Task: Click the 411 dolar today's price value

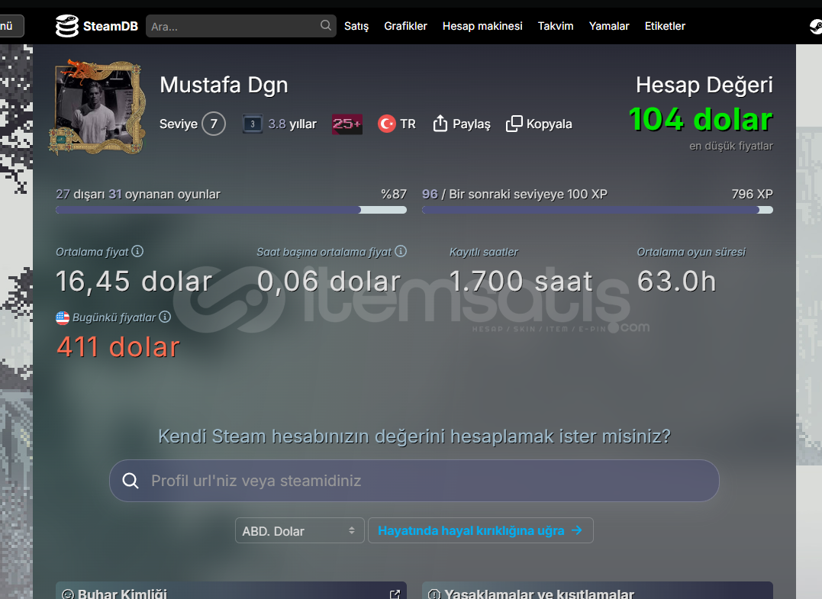Action: coord(118,347)
